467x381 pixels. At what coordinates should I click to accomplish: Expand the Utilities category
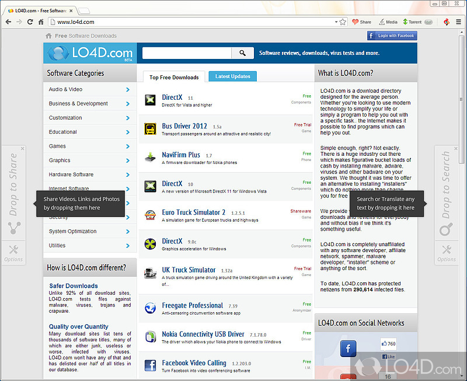(x=89, y=246)
